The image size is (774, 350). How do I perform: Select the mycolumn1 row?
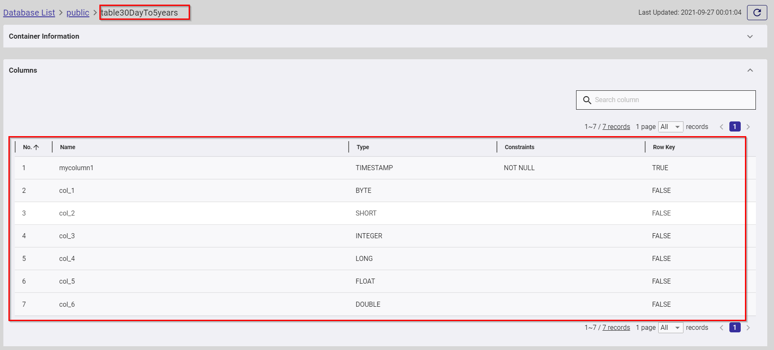(x=76, y=168)
